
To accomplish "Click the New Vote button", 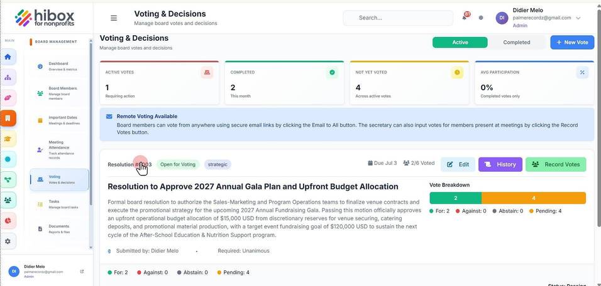I will (x=572, y=43).
